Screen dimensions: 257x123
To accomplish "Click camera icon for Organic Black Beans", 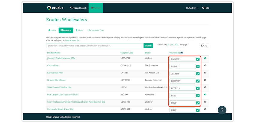I will [x=205, y=80].
